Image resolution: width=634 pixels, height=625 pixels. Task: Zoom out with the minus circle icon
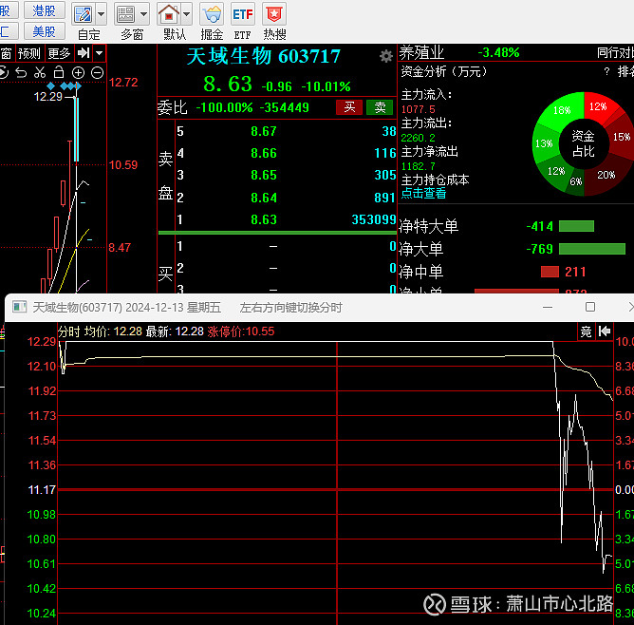click(x=97, y=73)
